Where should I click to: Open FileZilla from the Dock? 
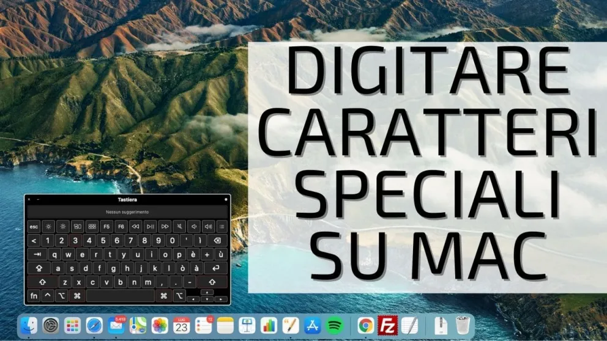point(387,326)
